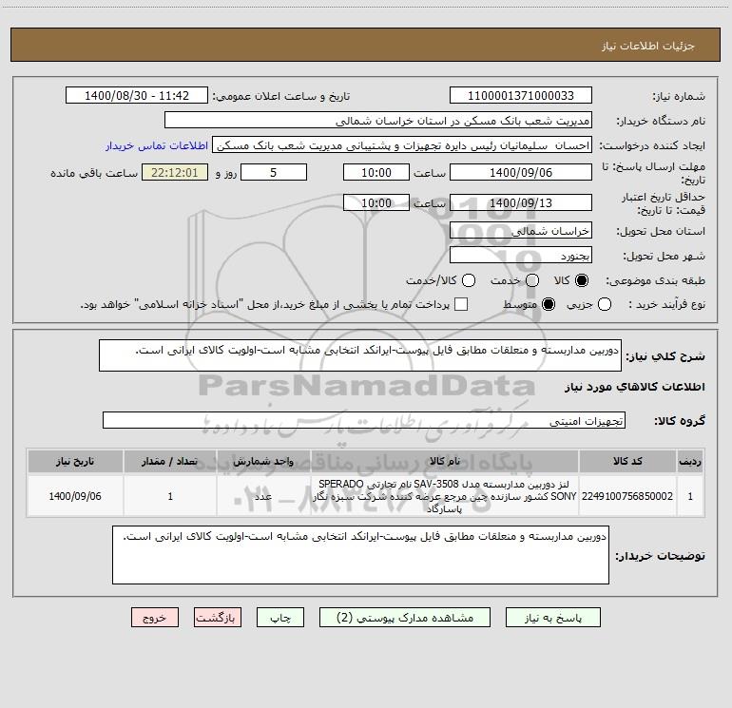Click the unit cell عدد in table
Image resolution: width=732 pixels, height=708 pixels.
[263, 496]
